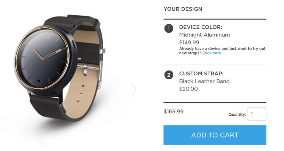Click the watch product image
284x151 pixels.
point(60,68)
